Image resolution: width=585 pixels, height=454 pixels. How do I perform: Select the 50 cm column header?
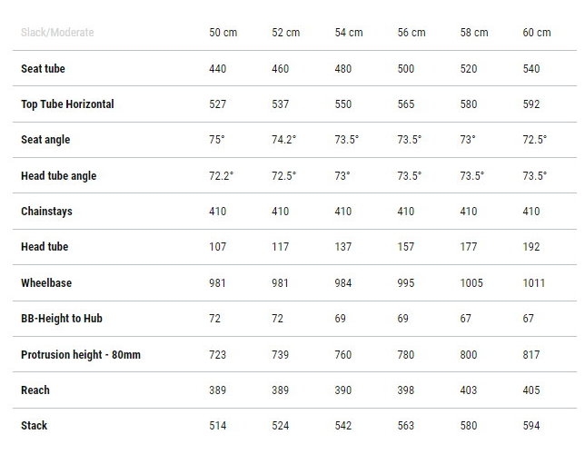[223, 33]
